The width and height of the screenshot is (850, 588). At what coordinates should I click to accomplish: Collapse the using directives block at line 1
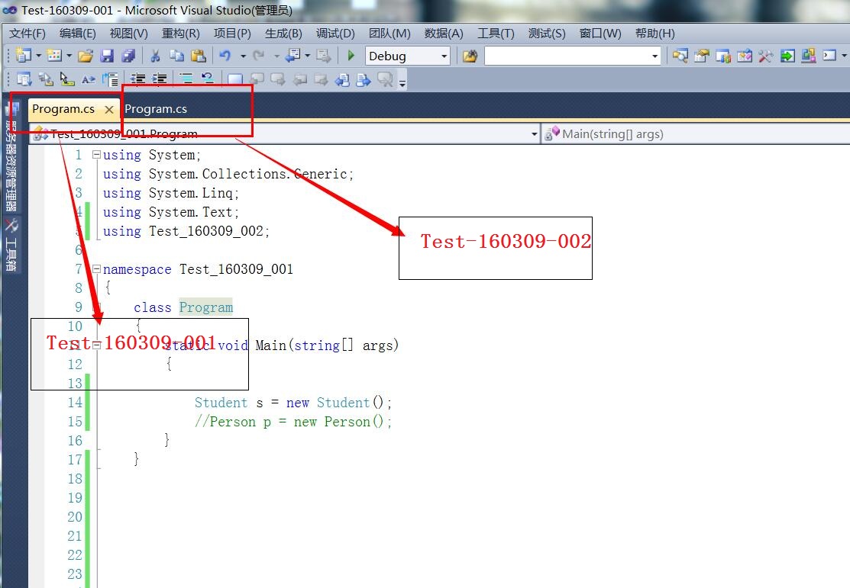pyautogui.click(x=96, y=155)
